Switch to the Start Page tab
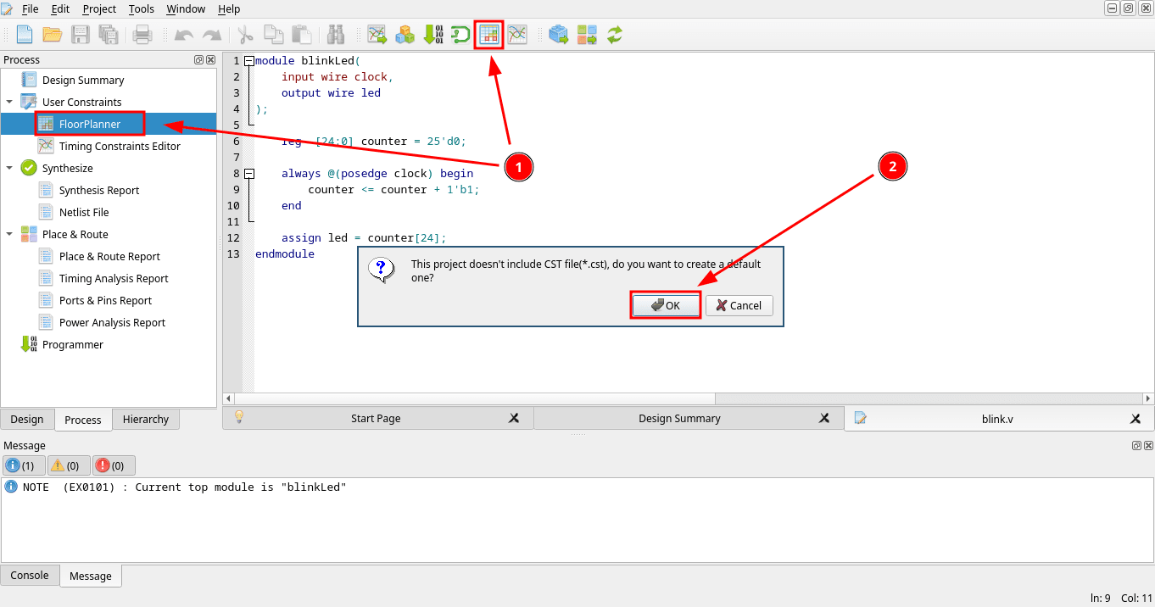Viewport: 1155px width, 607px height. pos(376,418)
